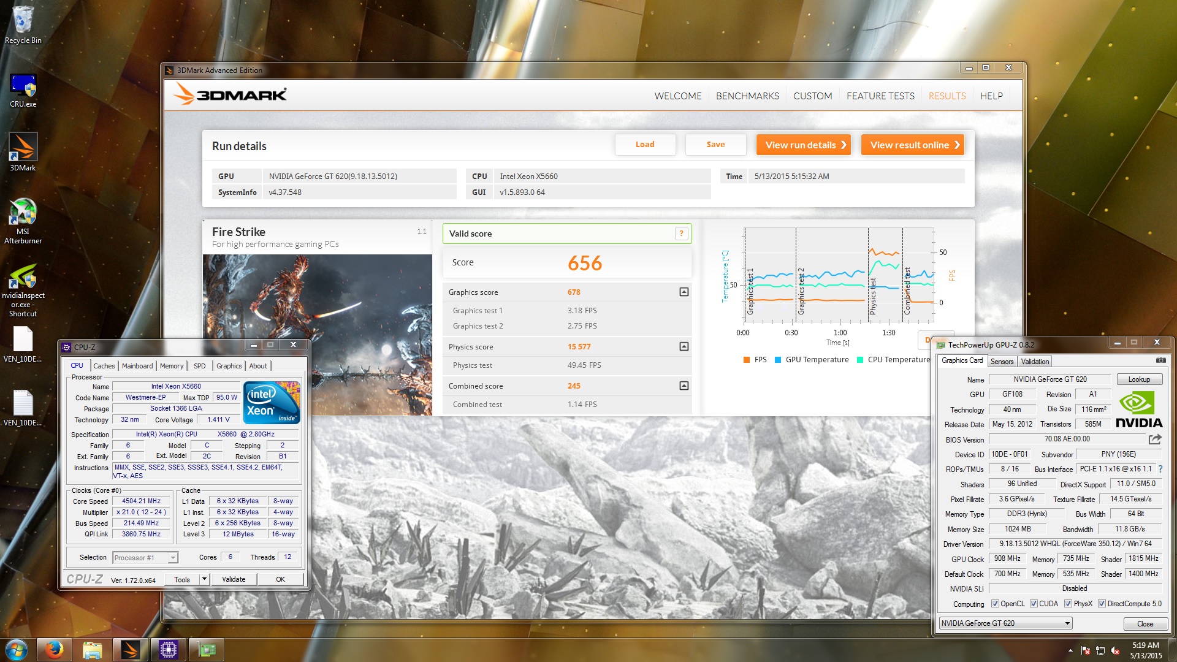Click the Valid score help question mark
The image size is (1177, 662).
pyautogui.click(x=681, y=234)
